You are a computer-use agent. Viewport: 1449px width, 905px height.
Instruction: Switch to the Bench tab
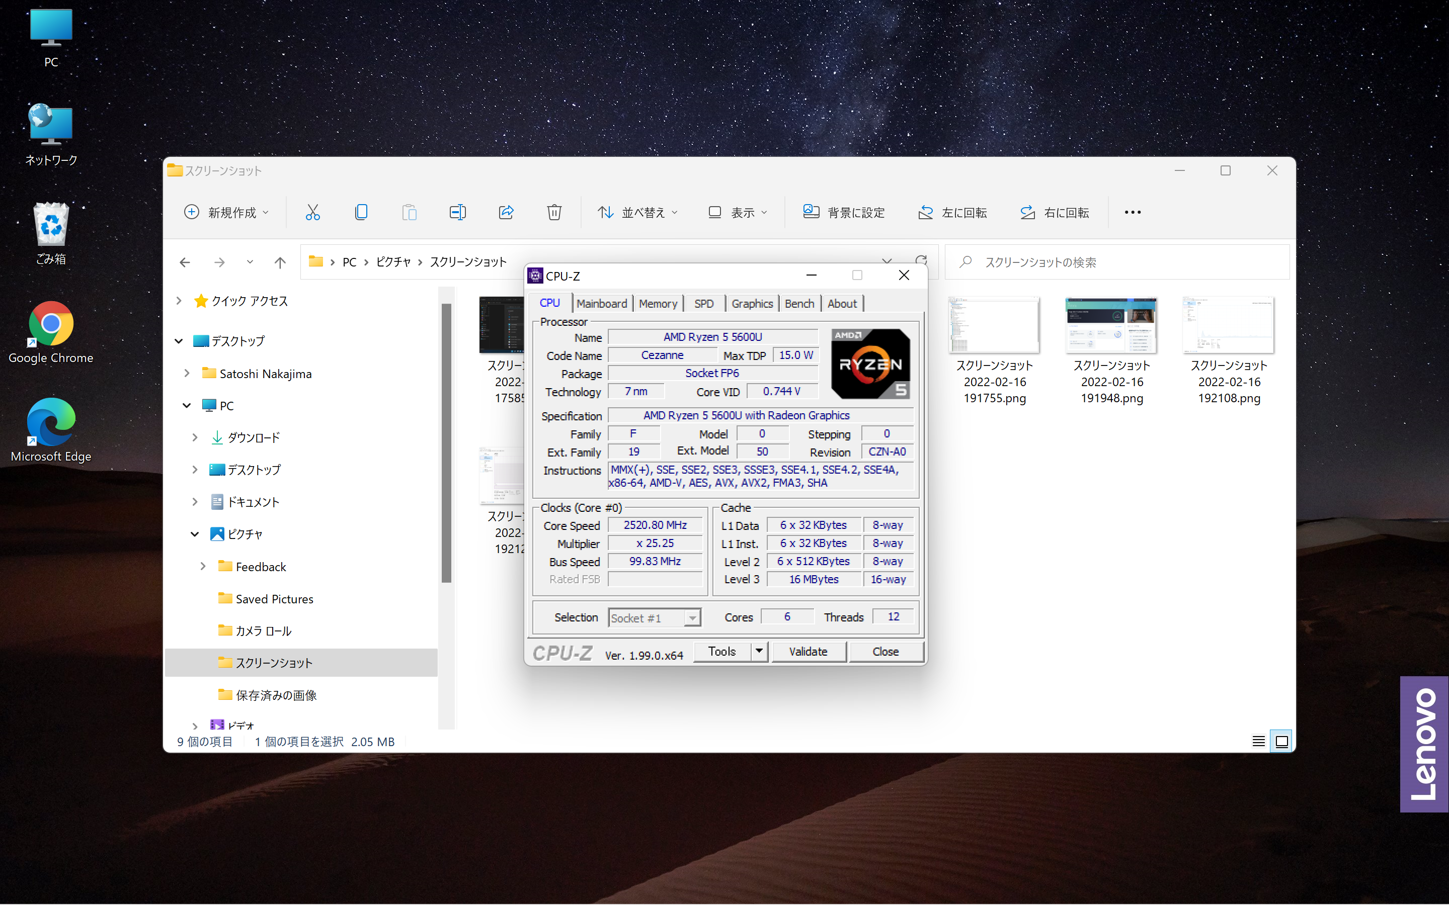(799, 304)
